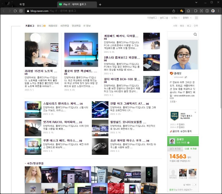
Task: Open the browser extensions puzzle icon
Action: click(x=188, y=11)
